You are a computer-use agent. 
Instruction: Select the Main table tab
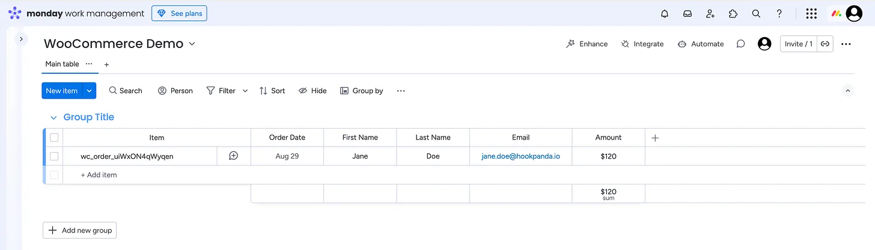click(x=62, y=64)
